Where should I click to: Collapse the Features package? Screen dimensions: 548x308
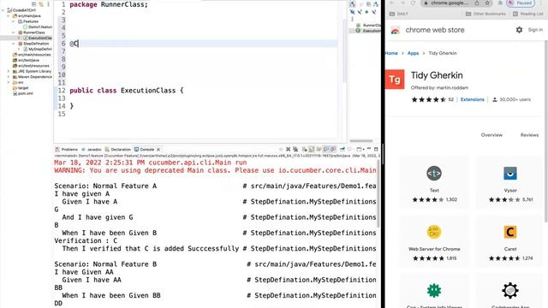pyautogui.click(x=14, y=21)
